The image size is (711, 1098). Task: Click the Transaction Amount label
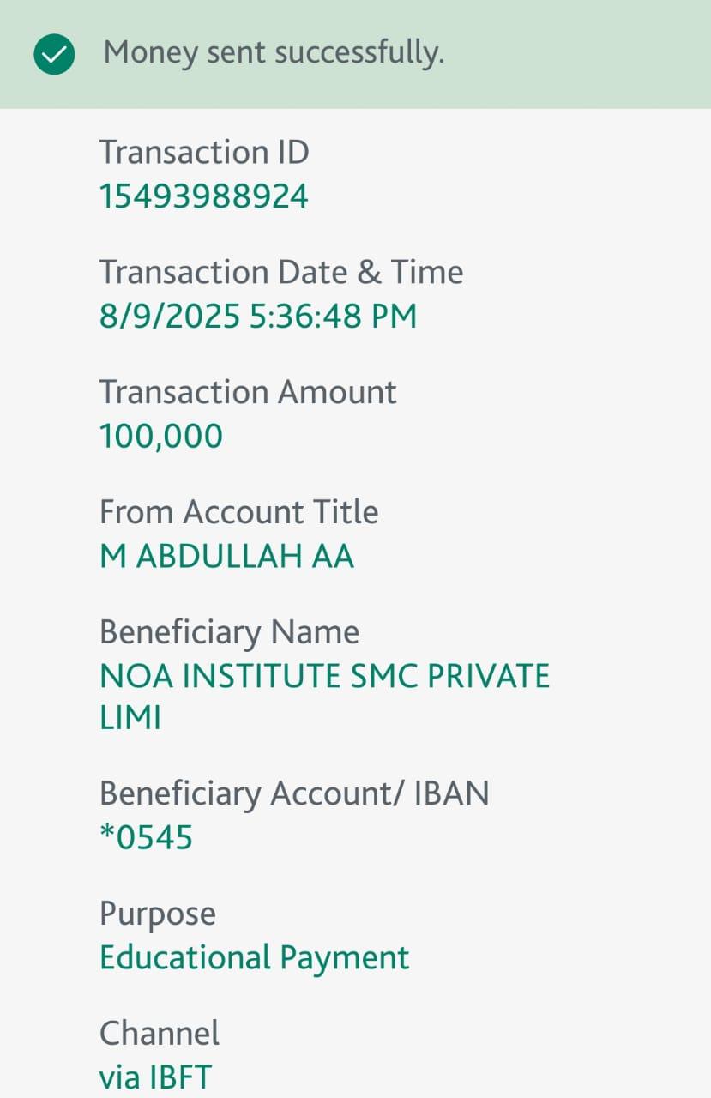(x=248, y=392)
